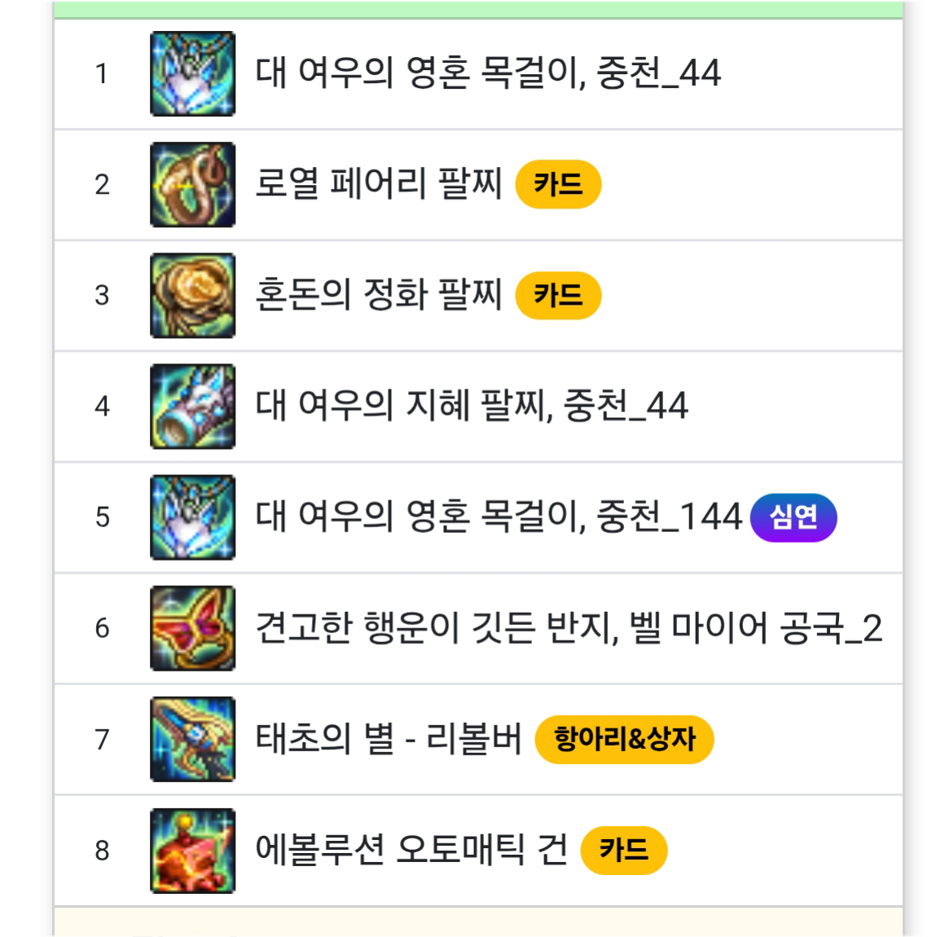Click the butterfly ring icon in row 6
The width and height of the screenshot is (936, 937).
point(192,628)
